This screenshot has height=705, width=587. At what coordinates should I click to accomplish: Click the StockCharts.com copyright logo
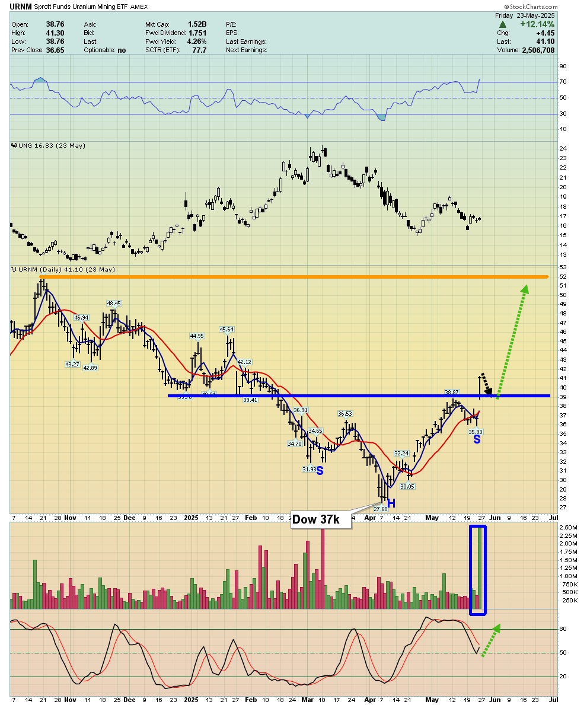click(x=531, y=7)
